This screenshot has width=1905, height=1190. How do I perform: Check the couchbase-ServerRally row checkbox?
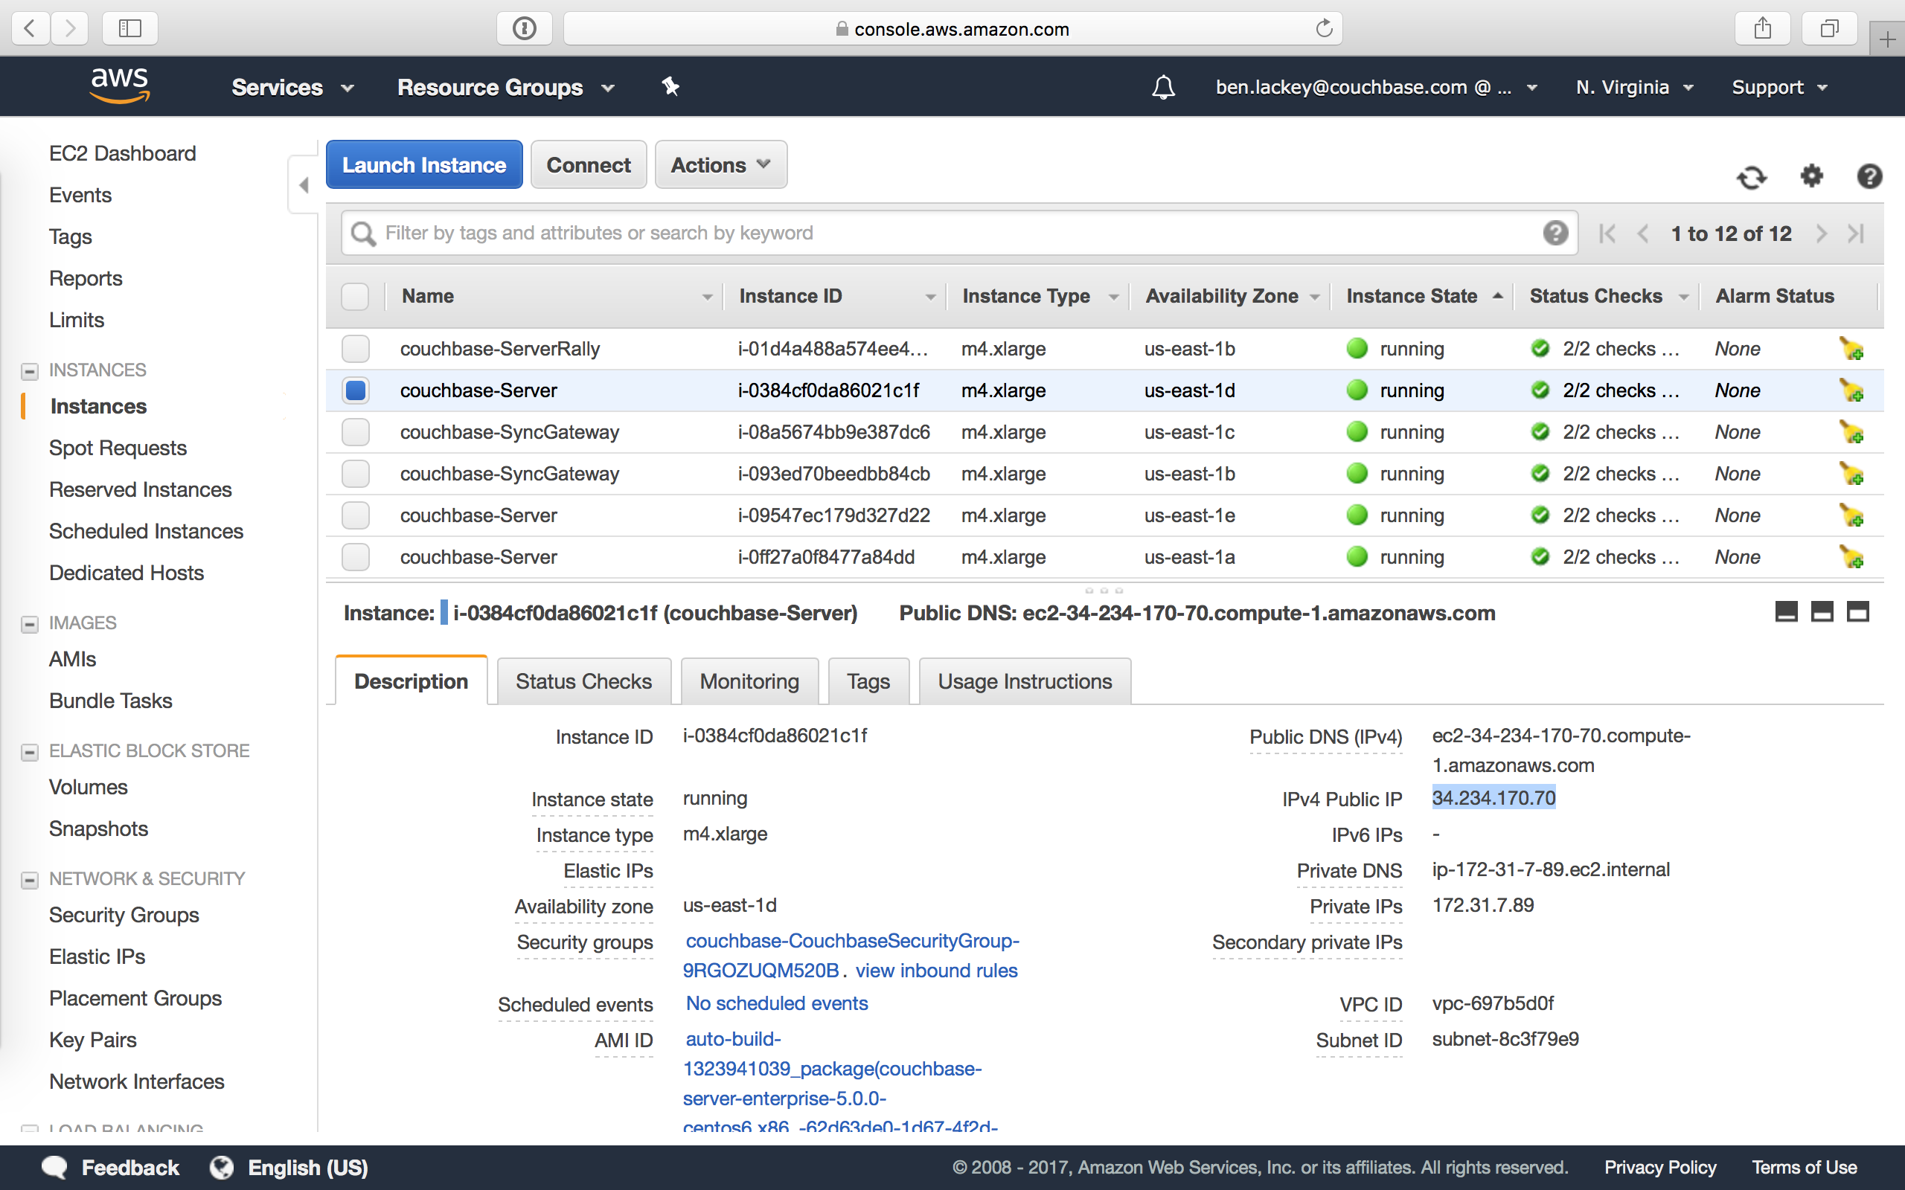click(355, 349)
